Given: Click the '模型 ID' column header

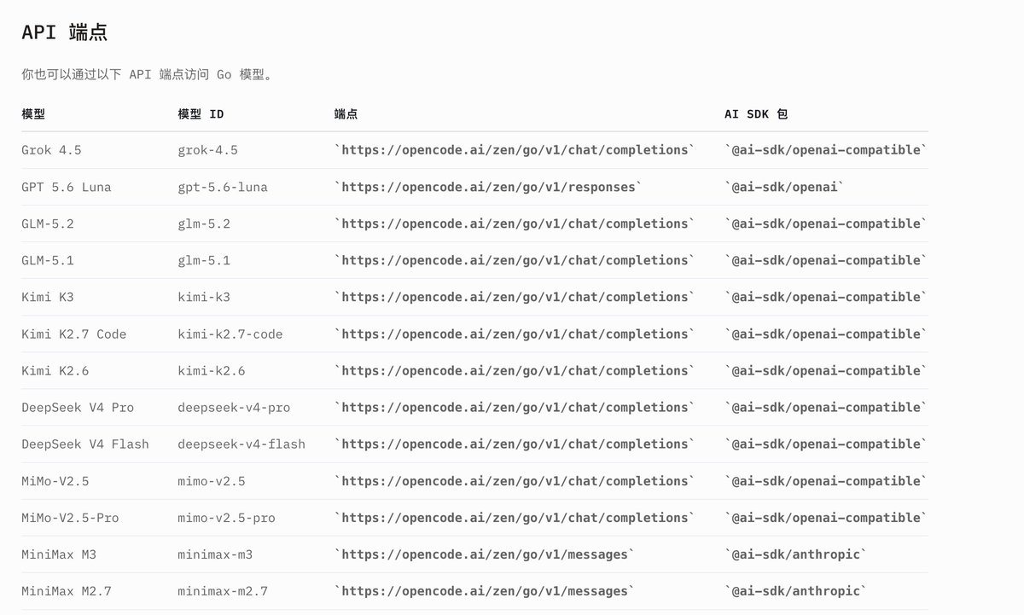Looking at the screenshot, I should [201, 113].
